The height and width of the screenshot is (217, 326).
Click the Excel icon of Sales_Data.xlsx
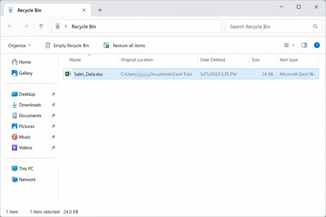pos(68,74)
